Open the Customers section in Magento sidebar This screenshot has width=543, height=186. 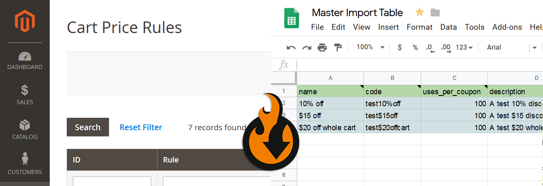click(x=25, y=164)
